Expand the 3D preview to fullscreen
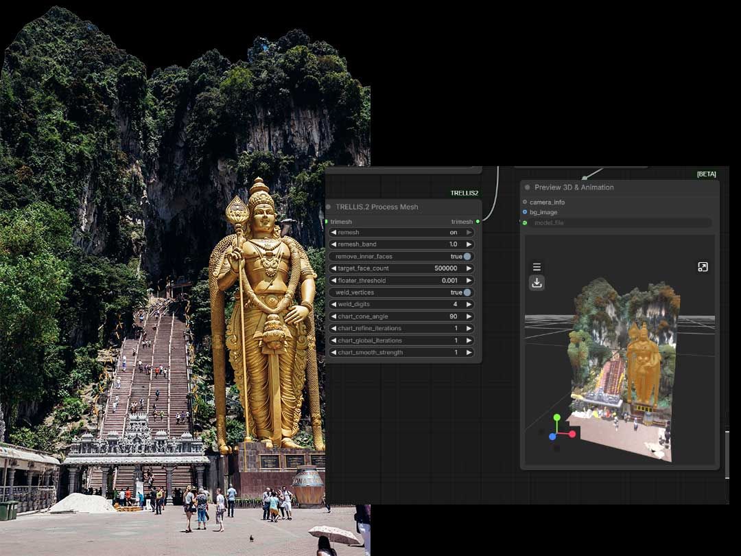741x556 pixels. point(703,267)
